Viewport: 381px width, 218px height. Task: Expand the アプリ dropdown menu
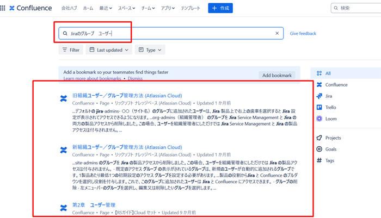(168, 8)
